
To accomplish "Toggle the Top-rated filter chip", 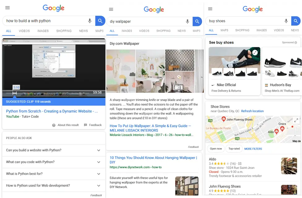I will [234, 149].
